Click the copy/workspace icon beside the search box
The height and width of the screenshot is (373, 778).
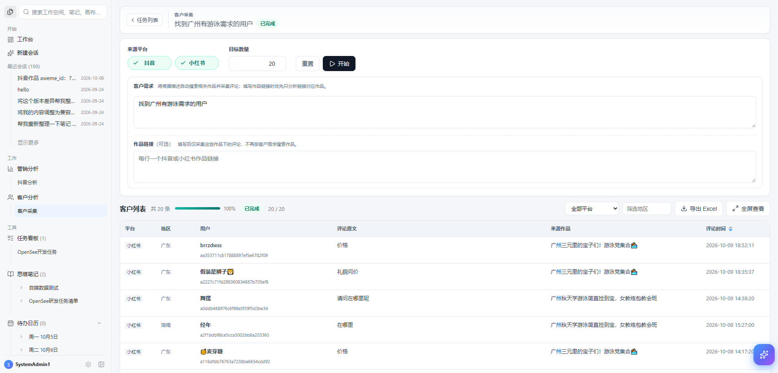(x=10, y=12)
